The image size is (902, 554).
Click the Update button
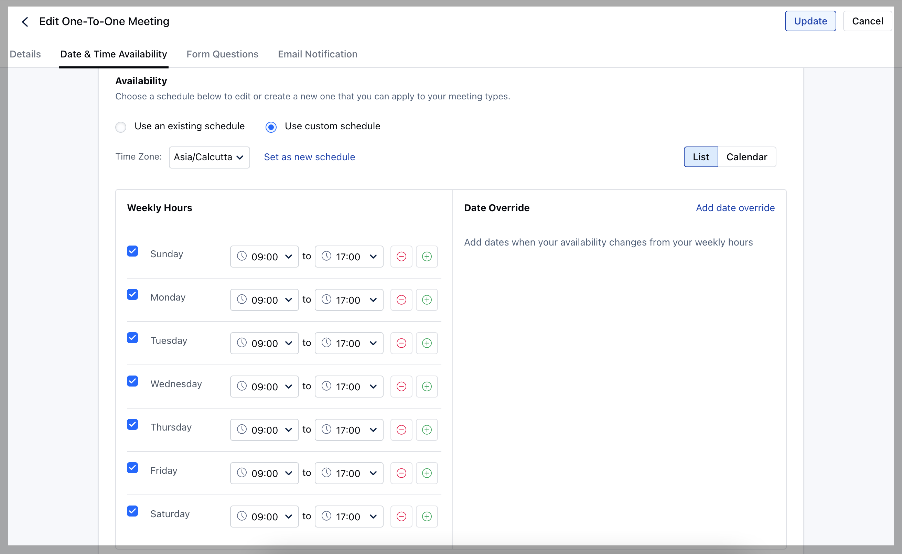(x=810, y=21)
